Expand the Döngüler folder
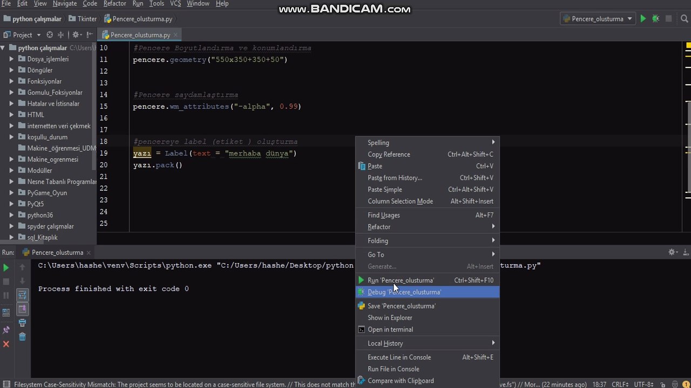The image size is (691, 388). click(11, 70)
